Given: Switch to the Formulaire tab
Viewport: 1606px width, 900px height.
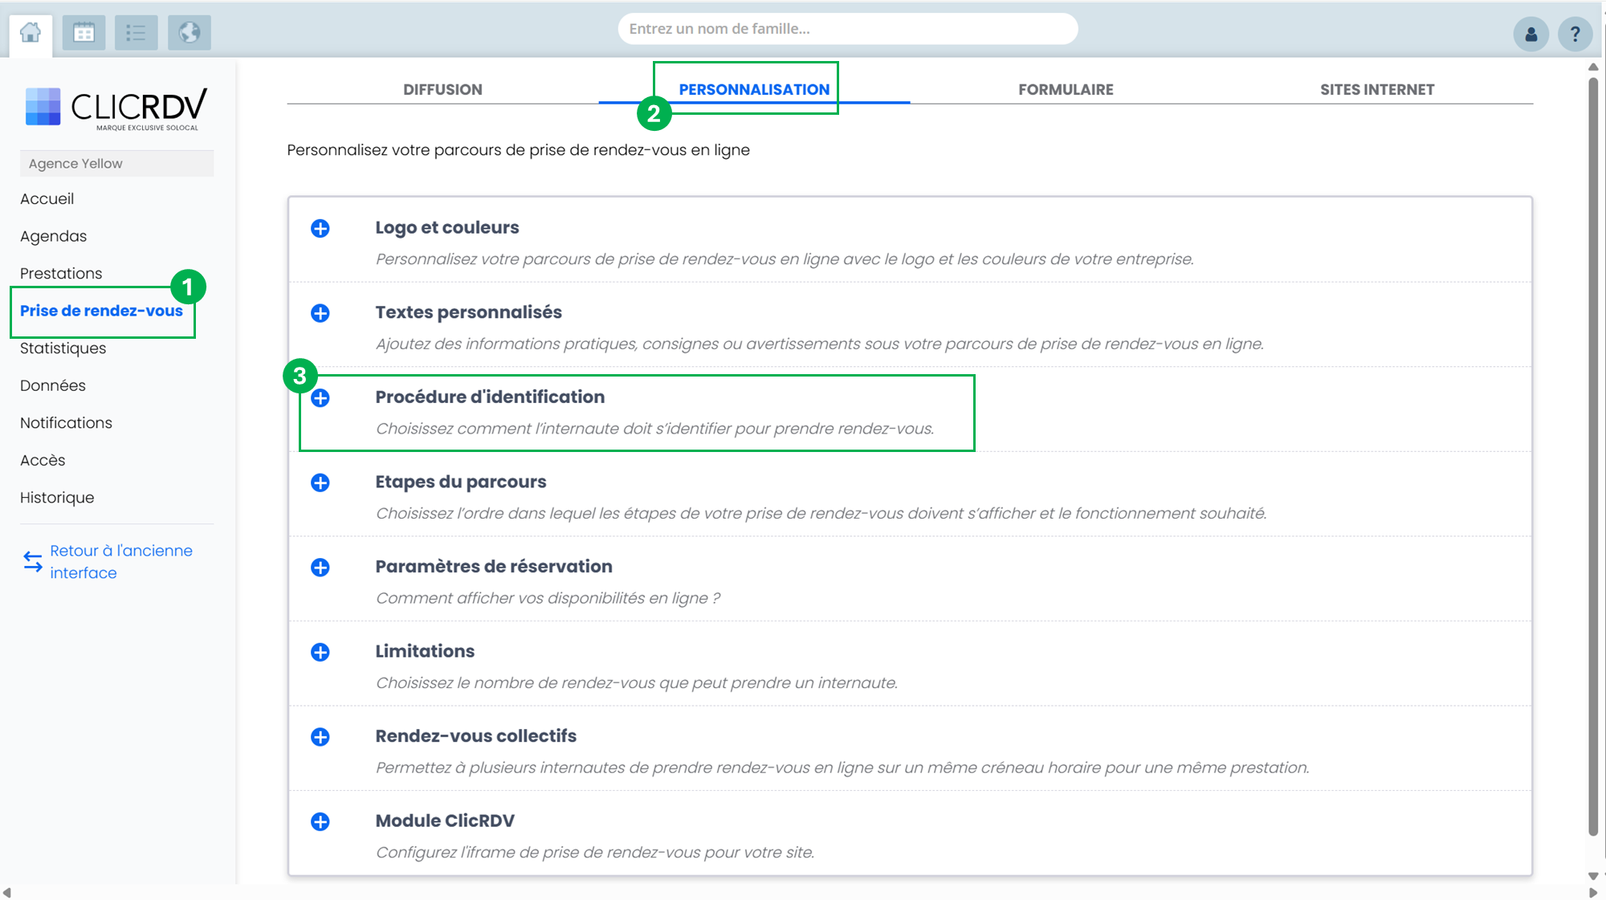Looking at the screenshot, I should (x=1066, y=89).
